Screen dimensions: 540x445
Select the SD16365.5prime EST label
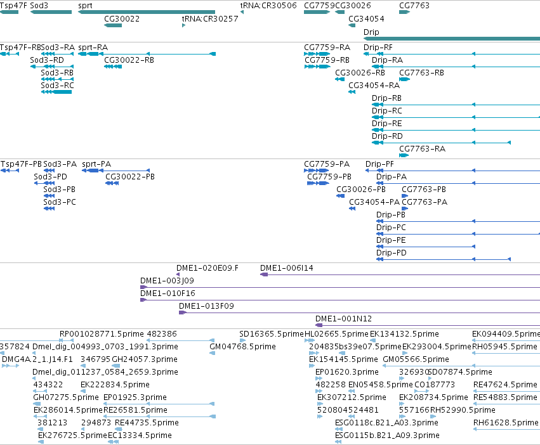click(x=272, y=334)
